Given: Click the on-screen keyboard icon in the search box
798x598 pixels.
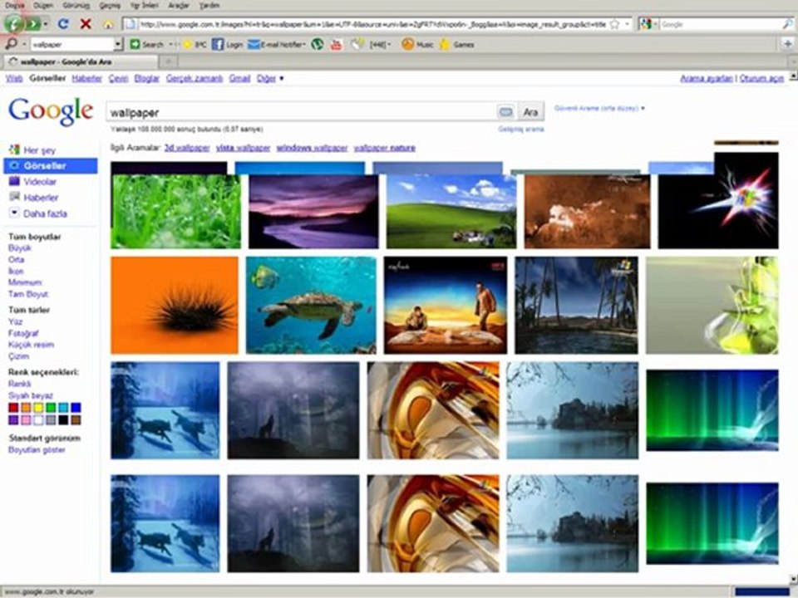Looking at the screenshot, I should (x=506, y=112).
